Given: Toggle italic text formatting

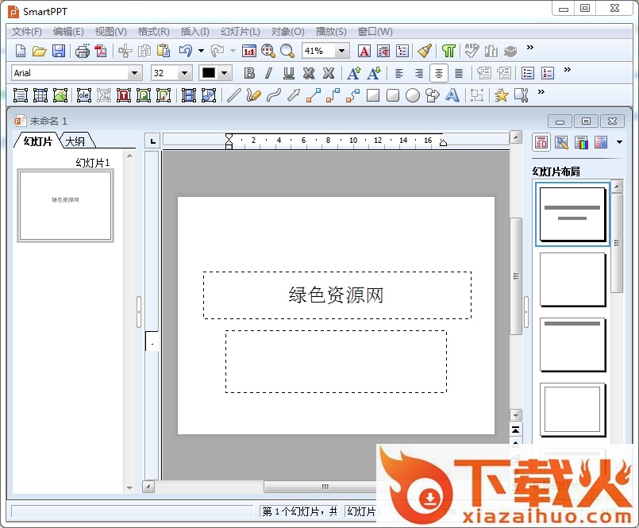Looking at the screenshot, I should (268, 73).
